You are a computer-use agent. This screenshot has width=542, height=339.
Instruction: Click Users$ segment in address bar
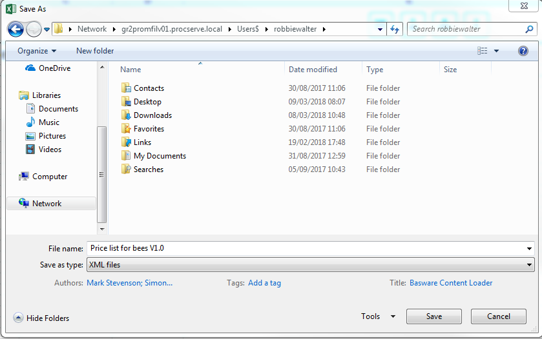[248, 29]
